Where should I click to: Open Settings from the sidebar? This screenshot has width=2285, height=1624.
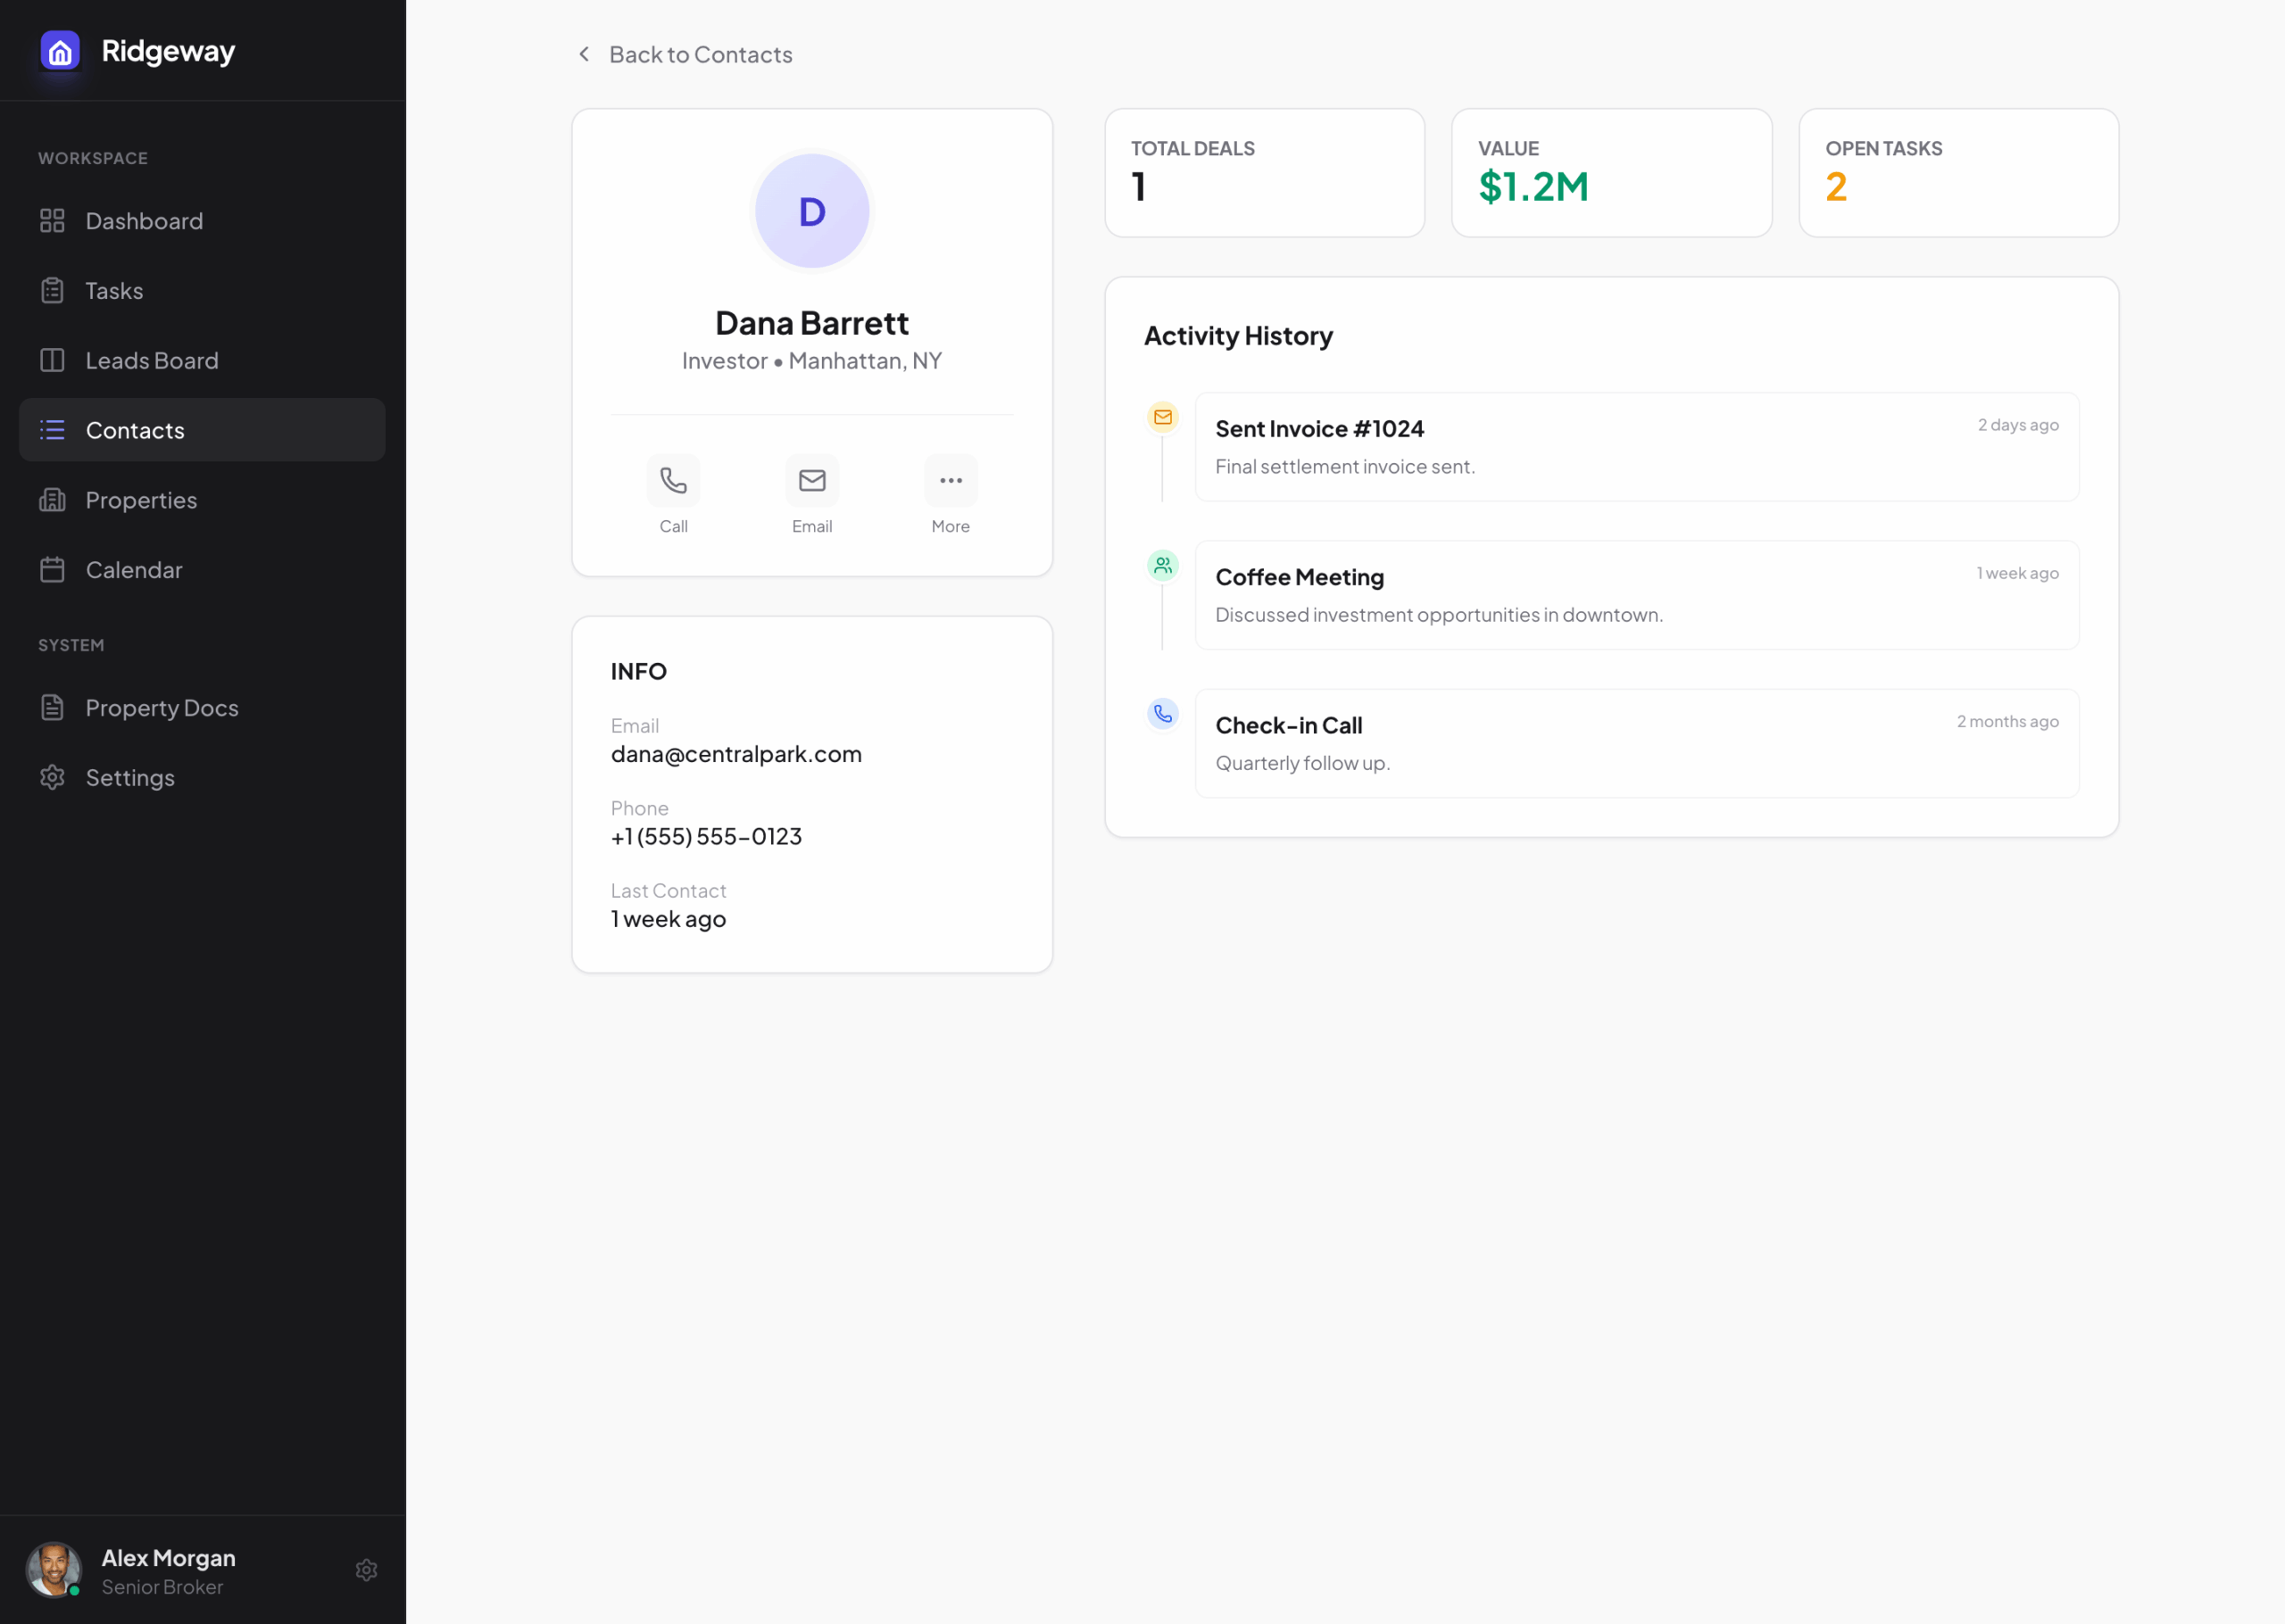tap(130, 778)
